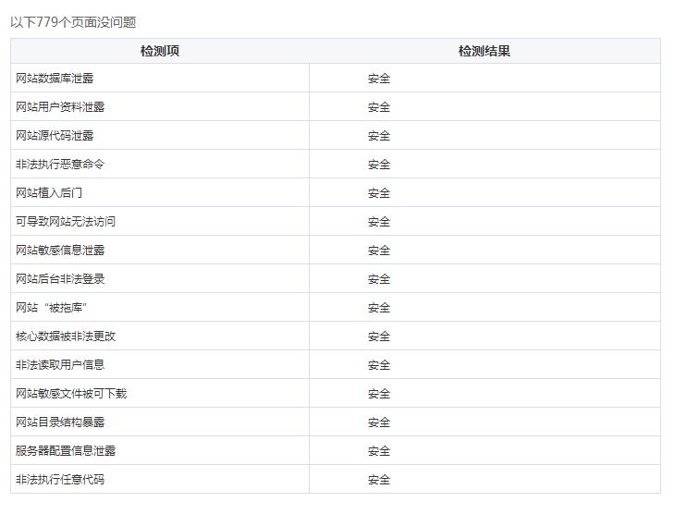This screenshot has height=514, width=675.
Task: Select the 网站后台非法登录 item
Action: click(60, 279)
